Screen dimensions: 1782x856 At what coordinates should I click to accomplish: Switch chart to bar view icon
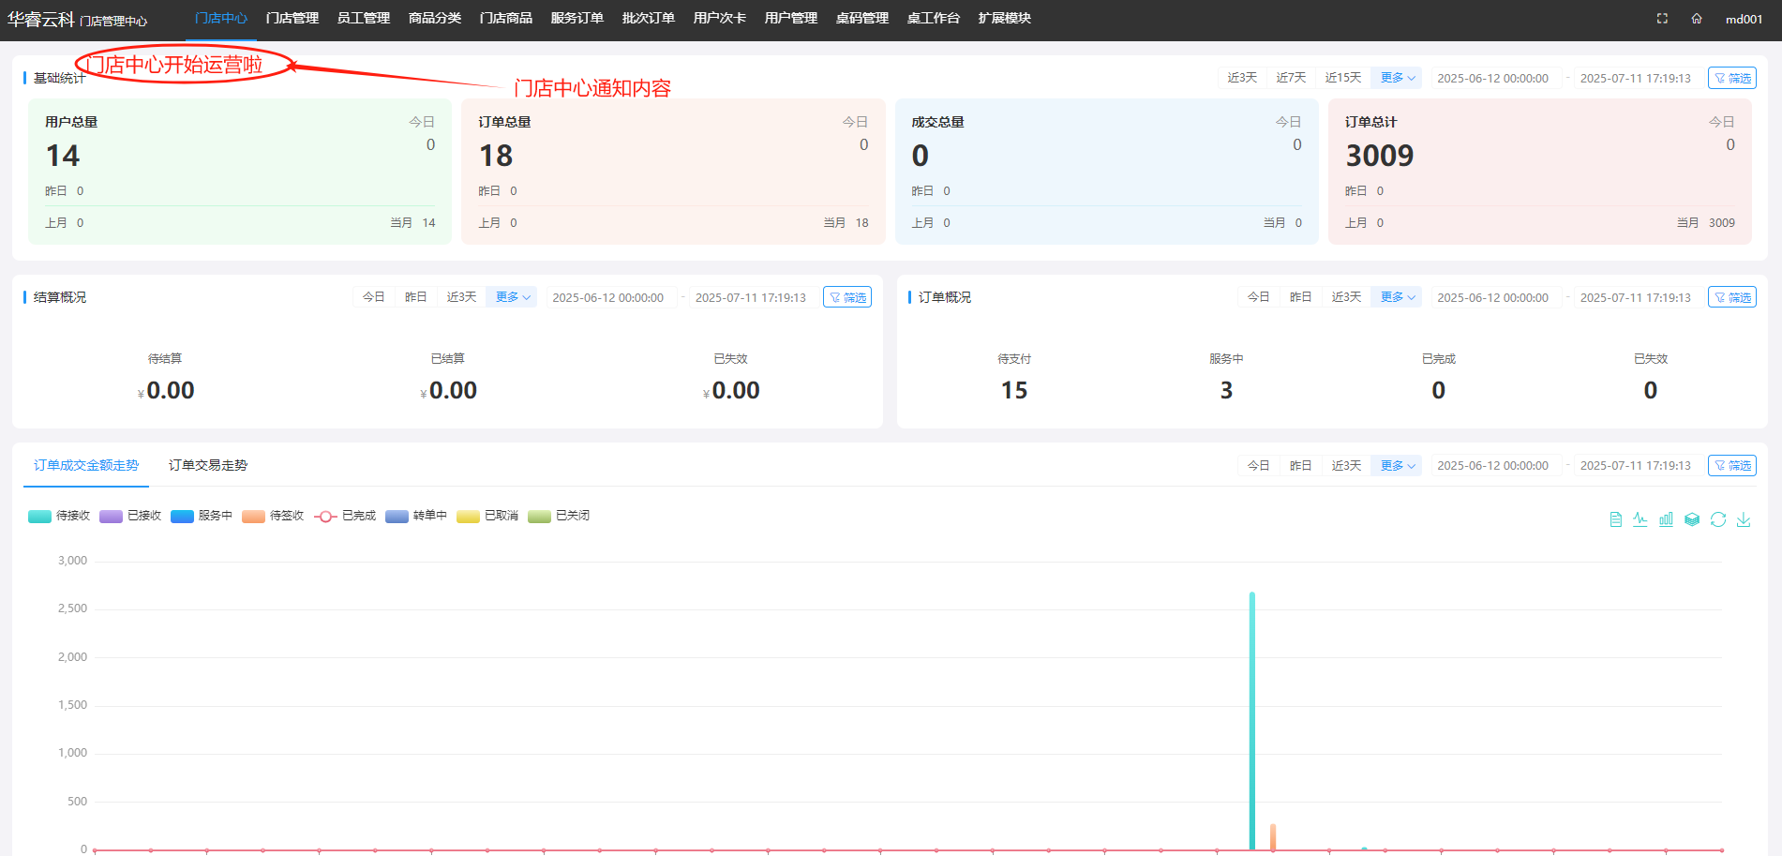point(1666,519)
